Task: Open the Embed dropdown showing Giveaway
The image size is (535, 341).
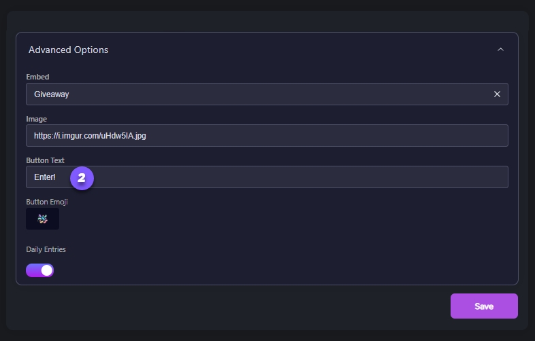Action: (x=259, y=94)
